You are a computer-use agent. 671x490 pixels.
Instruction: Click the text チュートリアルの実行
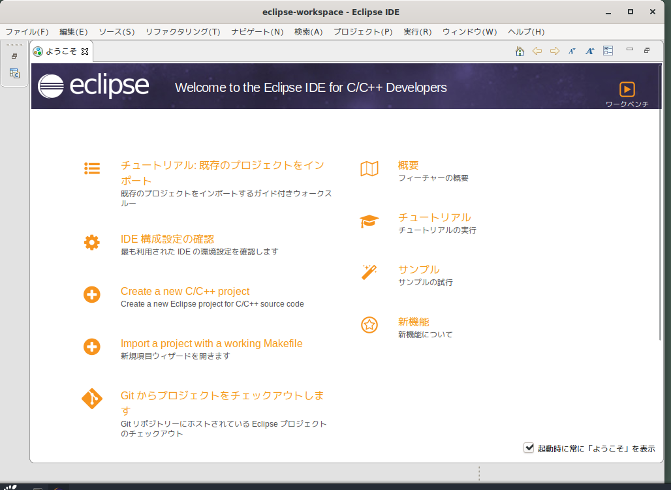[x=437, y=230]
